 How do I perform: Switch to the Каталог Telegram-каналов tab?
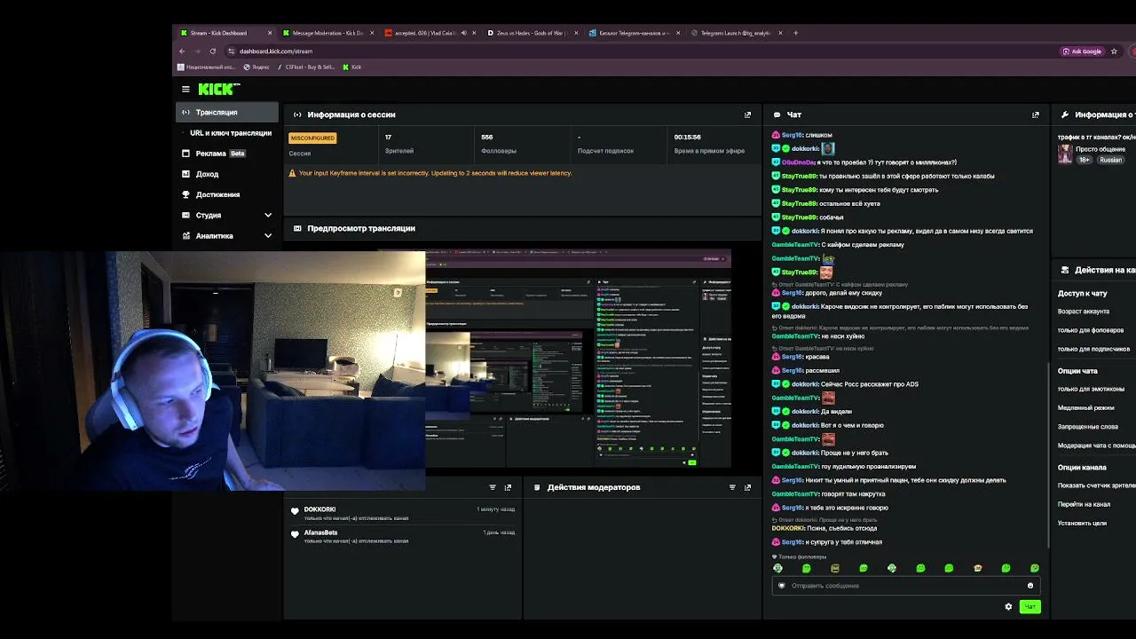634,33
